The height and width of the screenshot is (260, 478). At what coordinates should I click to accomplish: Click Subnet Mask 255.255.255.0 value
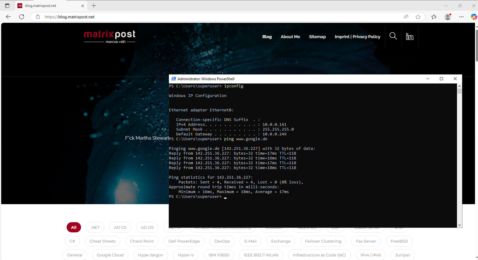(x=278, y=129)
